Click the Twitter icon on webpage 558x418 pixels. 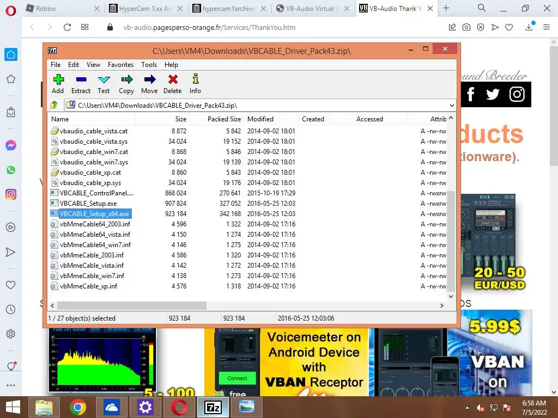click(x=493, y=94)
